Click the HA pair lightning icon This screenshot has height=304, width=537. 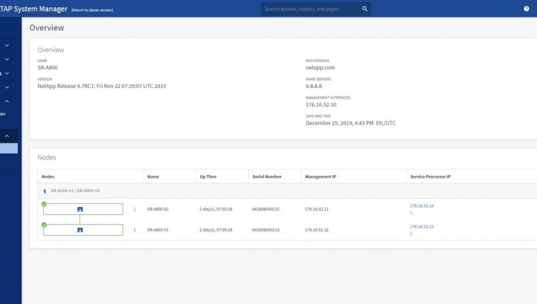pyautogui.click(x=45, y=191)
